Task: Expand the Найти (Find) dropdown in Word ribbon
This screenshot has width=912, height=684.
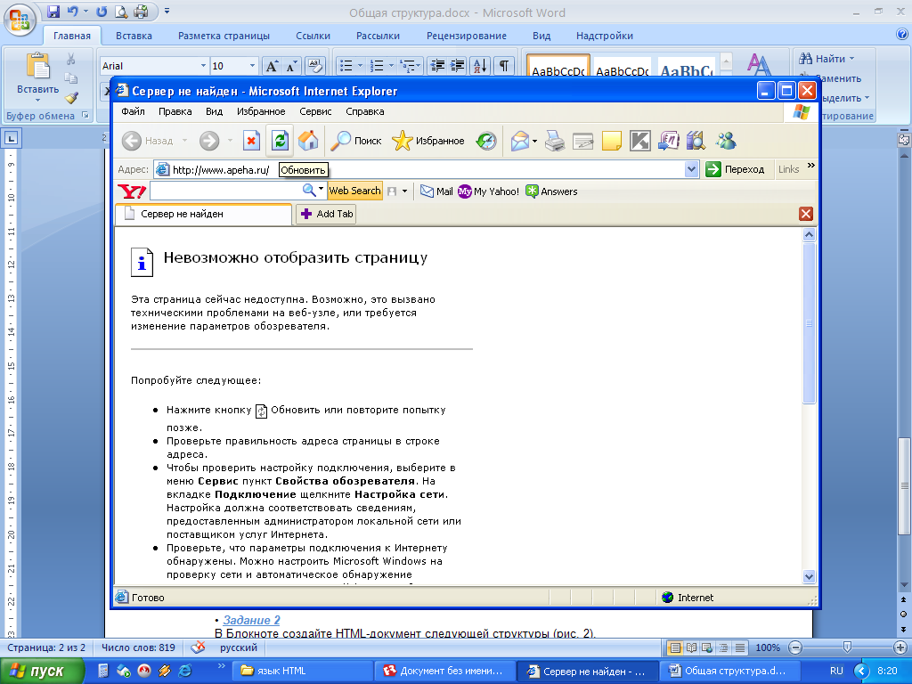Action: (x=851, y=59)
